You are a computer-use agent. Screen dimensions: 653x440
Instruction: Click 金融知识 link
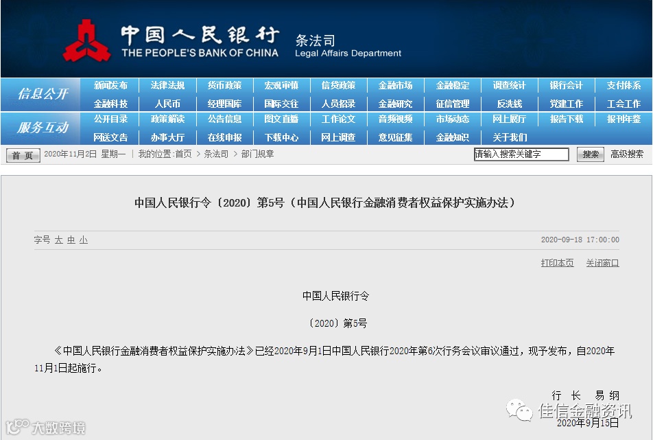point(452,137)
